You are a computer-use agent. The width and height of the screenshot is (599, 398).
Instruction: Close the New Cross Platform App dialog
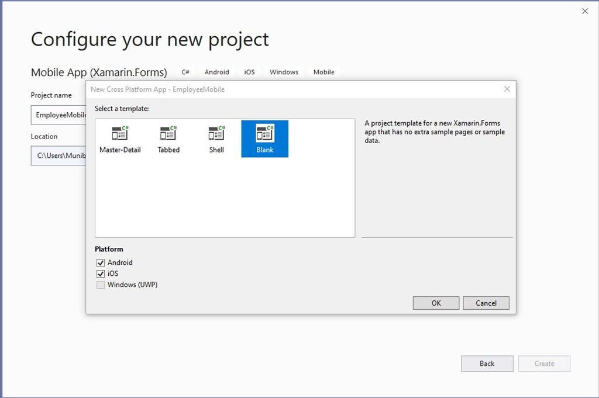pyautogui.click(x=507, y=89)
